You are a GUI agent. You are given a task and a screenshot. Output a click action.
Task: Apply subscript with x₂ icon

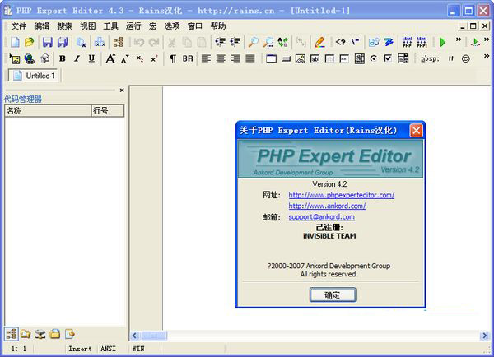[140, 58]
